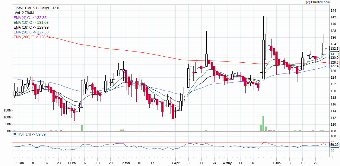This screenshot has width=340, height=166.
Task: Click the 1 Feb date label
Action: coord(71,163)
